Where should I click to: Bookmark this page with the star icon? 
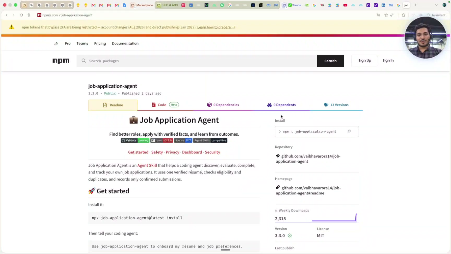tap(386, 15)
